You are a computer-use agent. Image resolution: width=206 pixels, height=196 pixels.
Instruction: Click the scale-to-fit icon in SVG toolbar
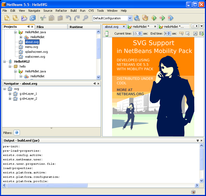(x=195, y=33)
